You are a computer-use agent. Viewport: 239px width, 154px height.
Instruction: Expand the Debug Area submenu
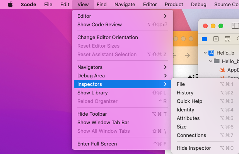pos(122,75)
